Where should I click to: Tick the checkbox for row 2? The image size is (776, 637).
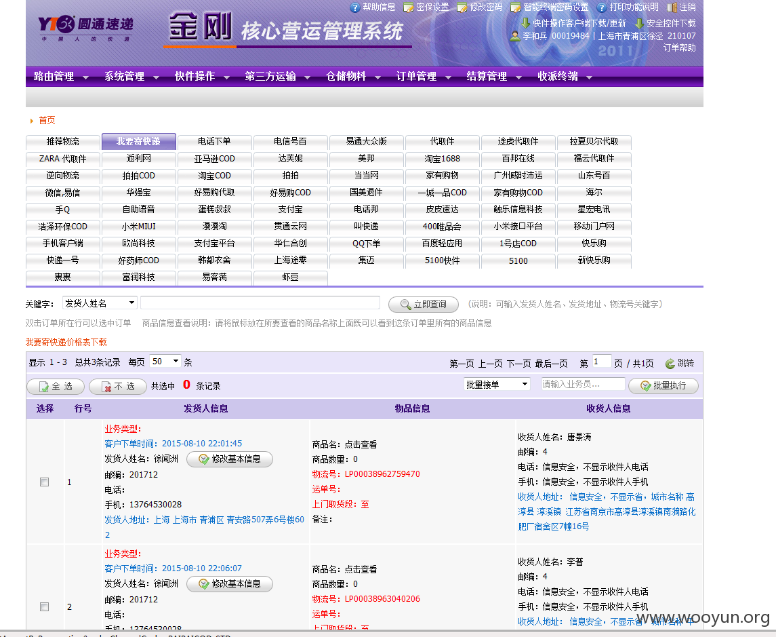point(45,606)
